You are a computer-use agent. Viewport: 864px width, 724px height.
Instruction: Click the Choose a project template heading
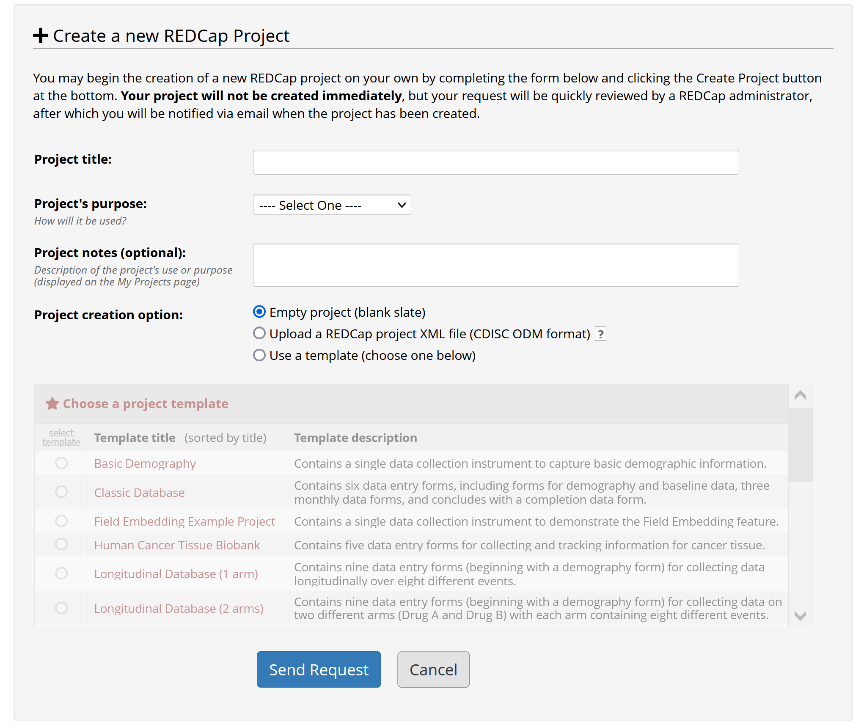[x=146, y=404]
